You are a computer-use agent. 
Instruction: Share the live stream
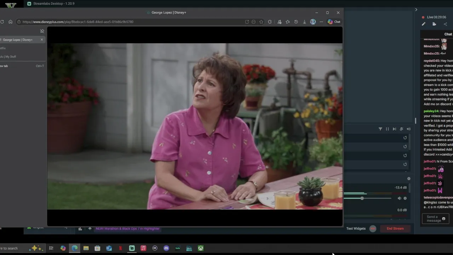tap(445, 24)
